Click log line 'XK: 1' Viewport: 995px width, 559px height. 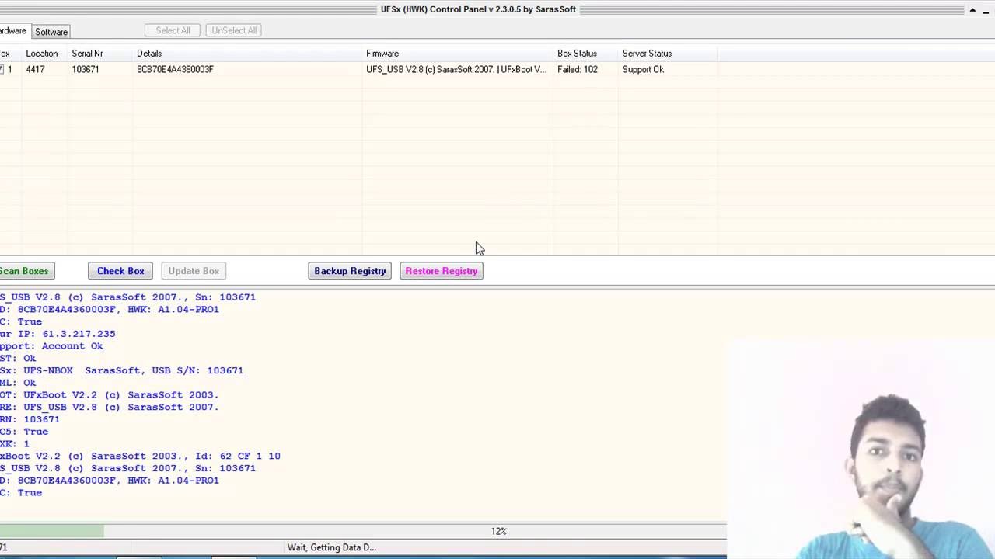[x=15, y=443]
